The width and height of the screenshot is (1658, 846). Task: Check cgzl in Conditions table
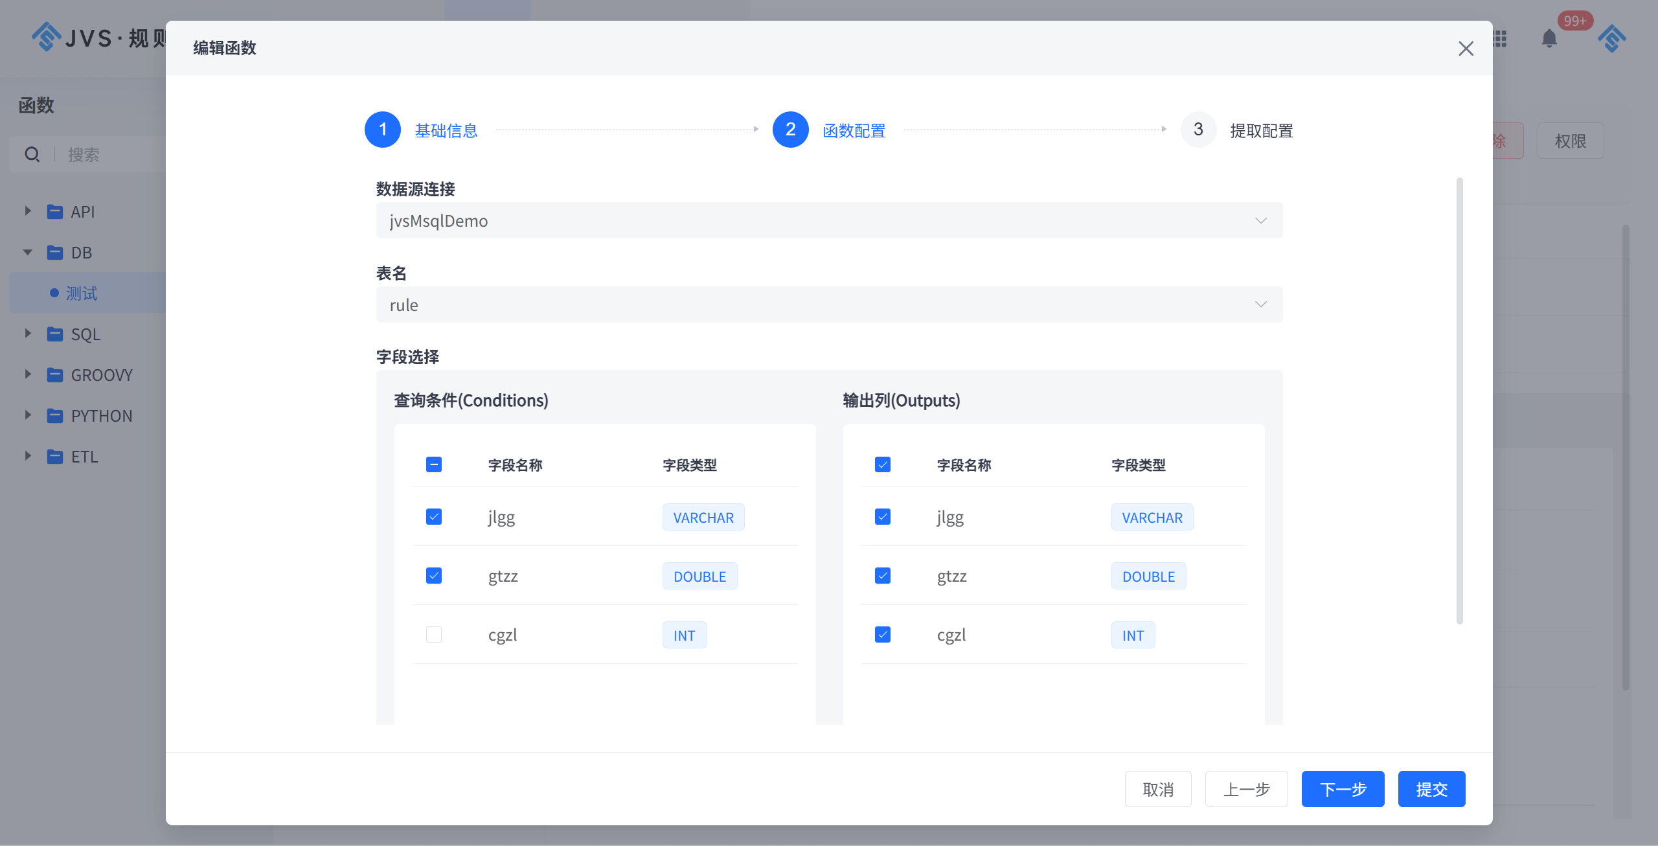(x=434, y=634)
